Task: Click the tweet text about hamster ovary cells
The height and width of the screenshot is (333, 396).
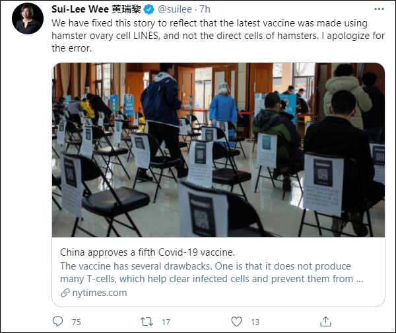Action: 218,36
